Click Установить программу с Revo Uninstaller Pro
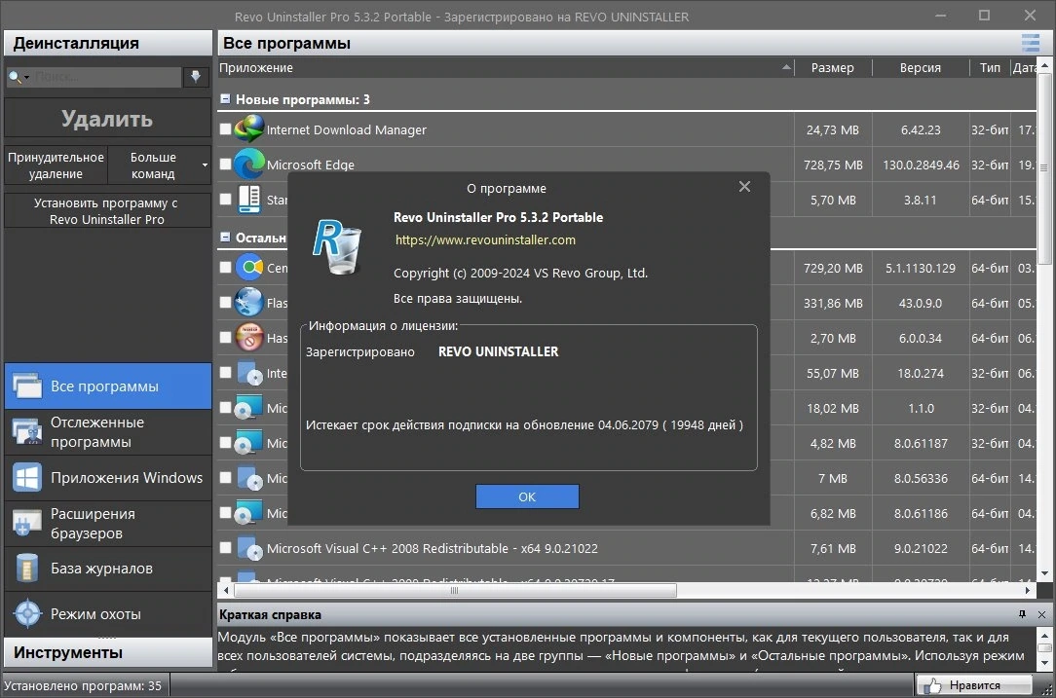This screenshot has width=1056, height=698. coord(108,210)
